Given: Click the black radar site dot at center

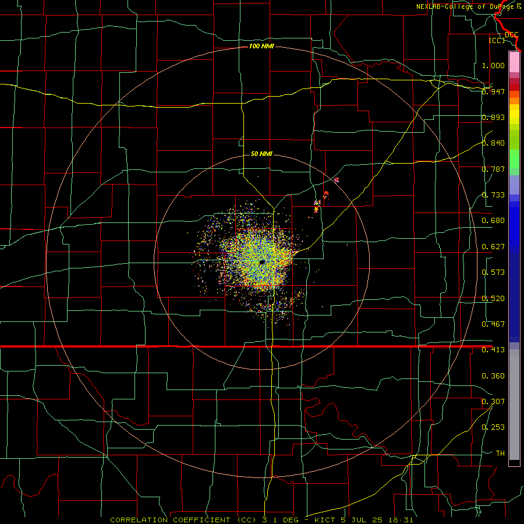Looking at the screenshot, I should click(262, 263).
